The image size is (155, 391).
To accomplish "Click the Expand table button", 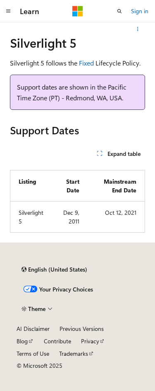I will click(x=119, y=154).
